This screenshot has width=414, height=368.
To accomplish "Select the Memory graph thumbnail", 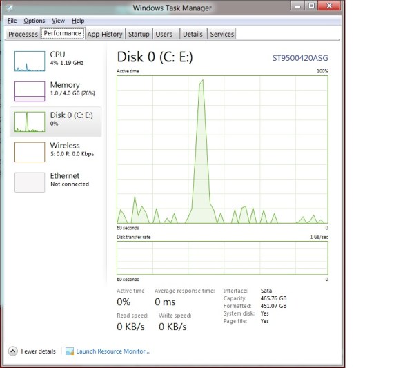I will [30, 91].
